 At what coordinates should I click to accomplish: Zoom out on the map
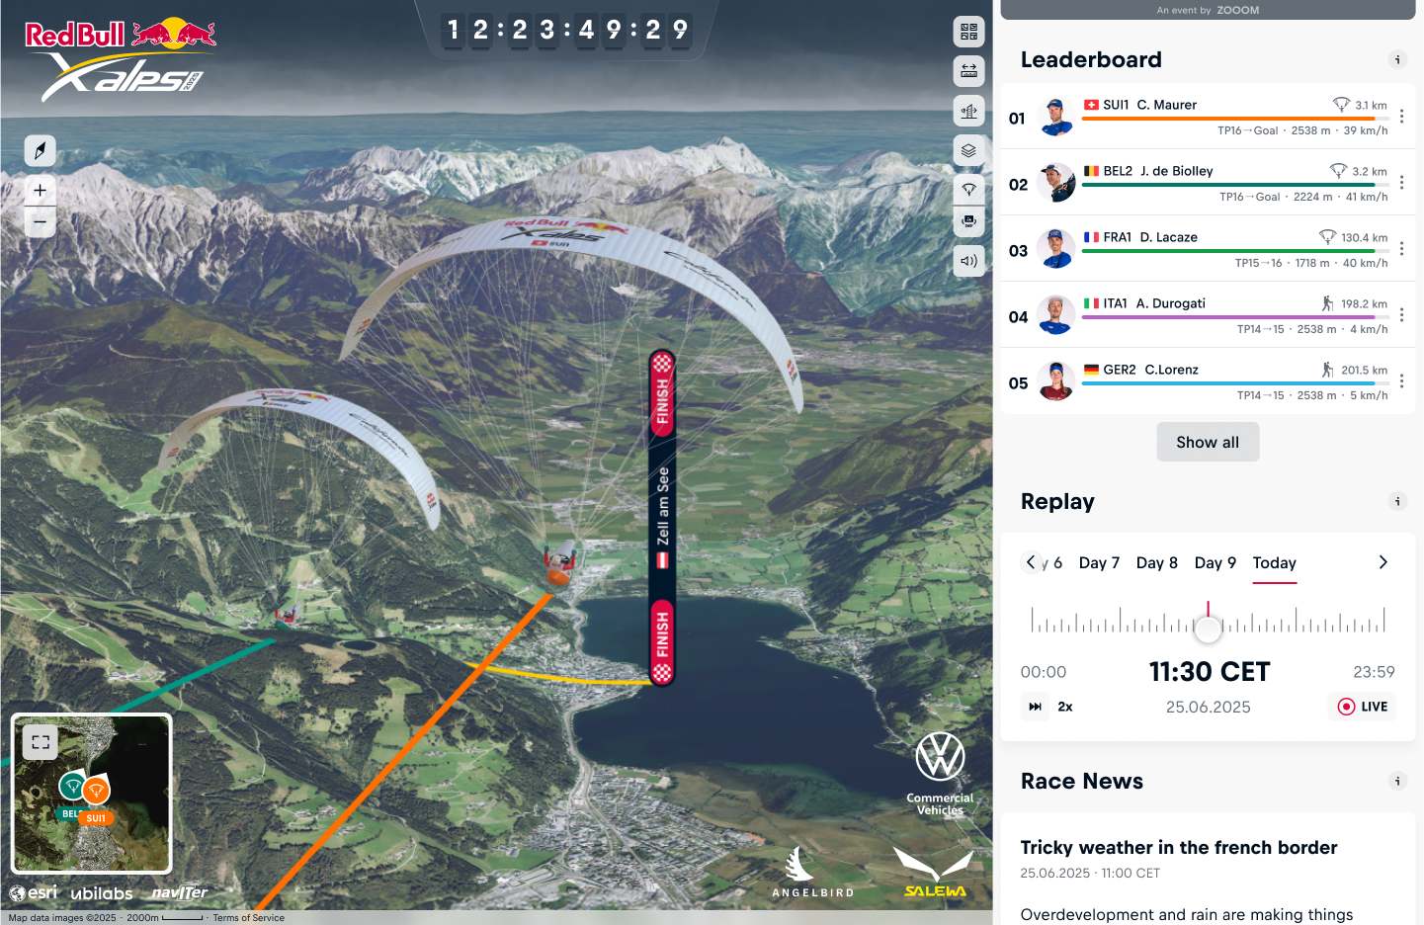(40, 221)
